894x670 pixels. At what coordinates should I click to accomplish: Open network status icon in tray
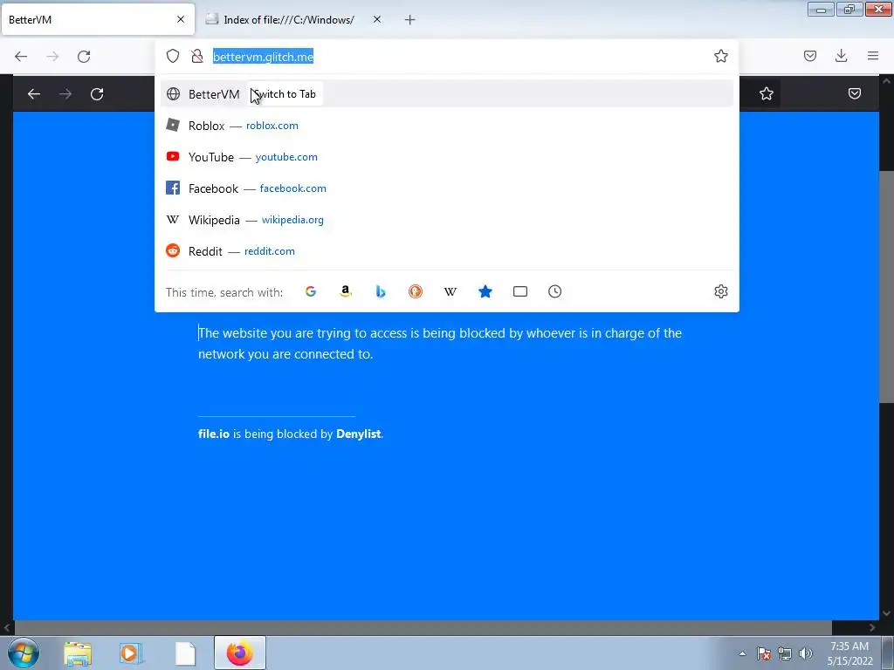click(785, 653)
